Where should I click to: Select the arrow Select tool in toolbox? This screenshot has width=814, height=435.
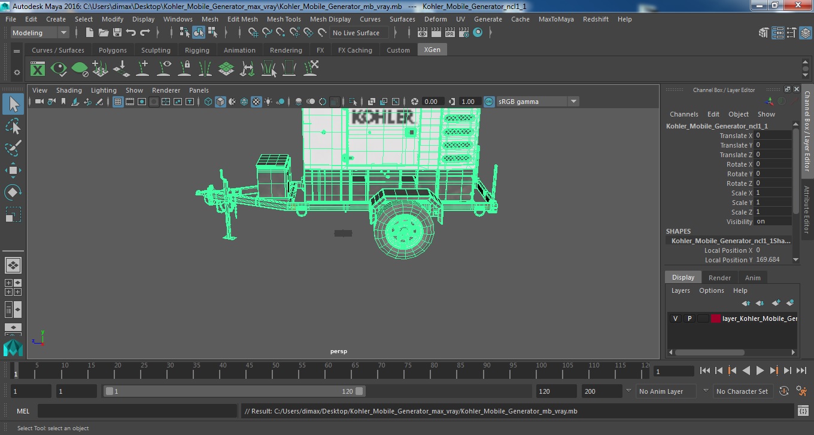click(x=13, y=104)
